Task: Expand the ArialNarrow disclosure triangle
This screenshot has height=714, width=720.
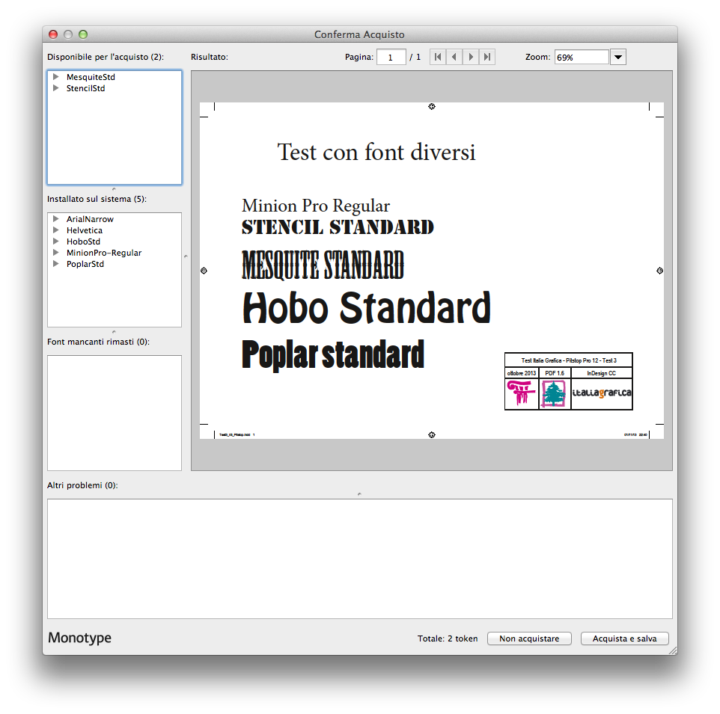Action: (55, 219)
